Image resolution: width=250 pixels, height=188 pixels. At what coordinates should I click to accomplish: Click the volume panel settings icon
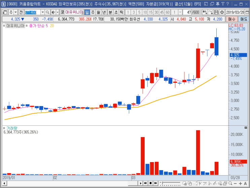pyautogui.click(x=246, y=128)
